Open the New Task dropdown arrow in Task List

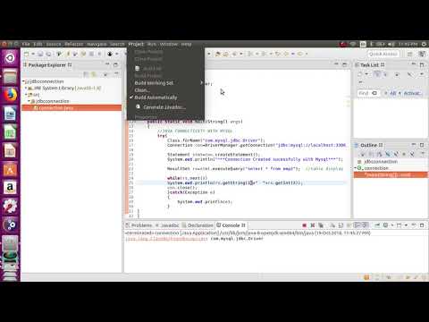pyautogui.click(x=366, y=74)
